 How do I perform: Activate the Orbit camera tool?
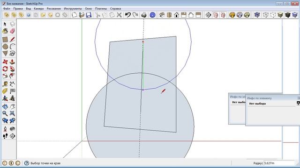tap(5, 106)
